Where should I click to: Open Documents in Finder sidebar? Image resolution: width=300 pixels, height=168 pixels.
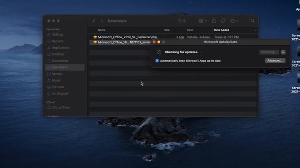[x=60, y=61]
